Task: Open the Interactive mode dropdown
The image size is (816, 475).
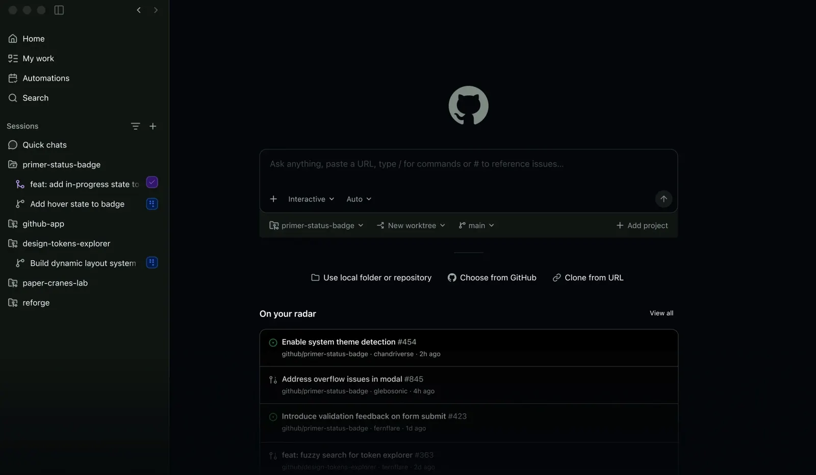Action: point(311,199)
